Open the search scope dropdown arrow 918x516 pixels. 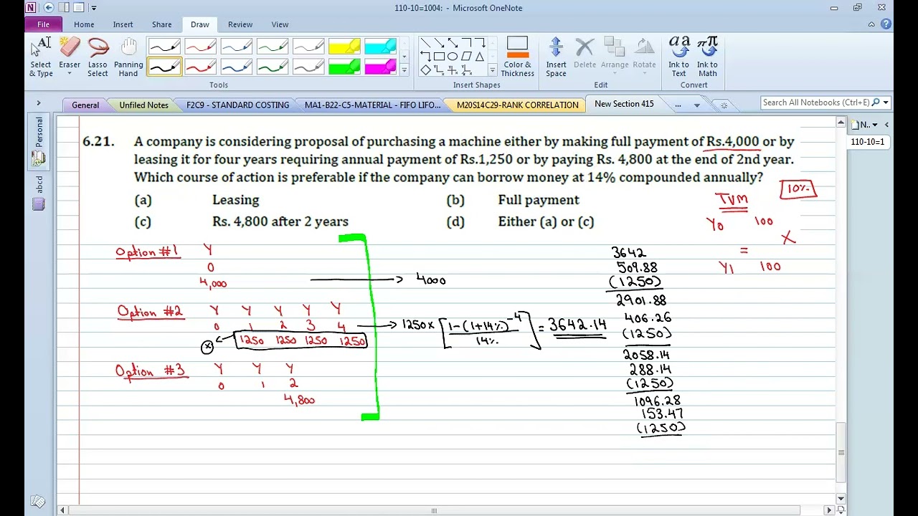886,102
